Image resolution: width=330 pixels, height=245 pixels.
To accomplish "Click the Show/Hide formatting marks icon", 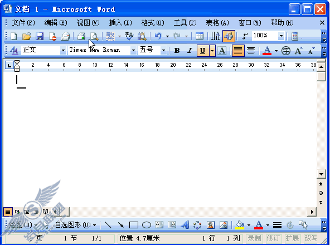I will pos(245,36).
